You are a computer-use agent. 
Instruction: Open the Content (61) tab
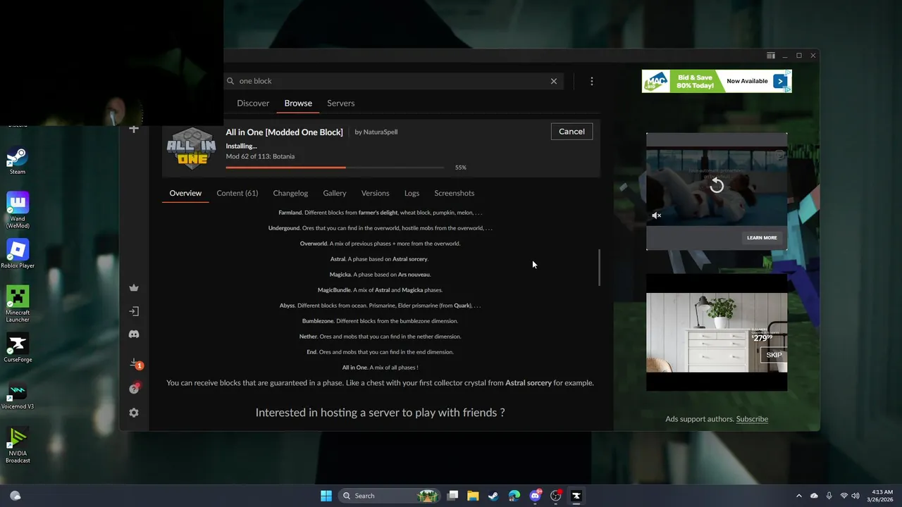[237, 193]
